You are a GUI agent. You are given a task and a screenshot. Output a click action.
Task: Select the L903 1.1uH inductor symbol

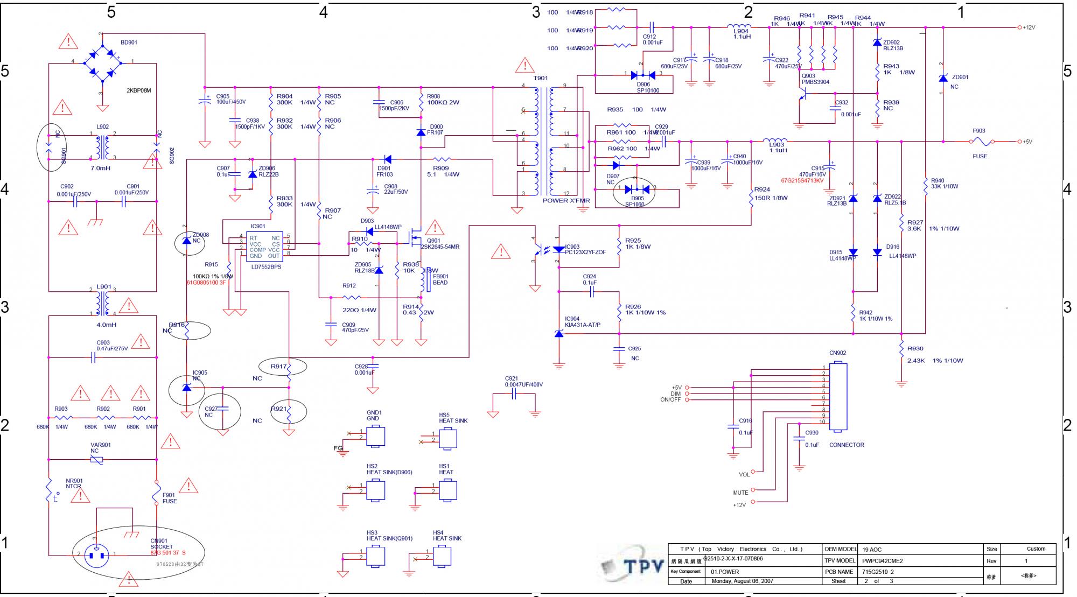[x=775, y=141]
